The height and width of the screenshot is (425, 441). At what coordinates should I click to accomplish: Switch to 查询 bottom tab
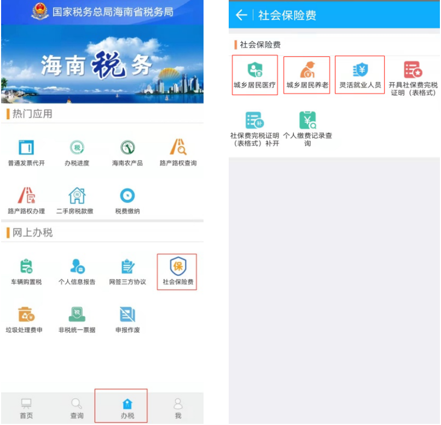[77, 408]
